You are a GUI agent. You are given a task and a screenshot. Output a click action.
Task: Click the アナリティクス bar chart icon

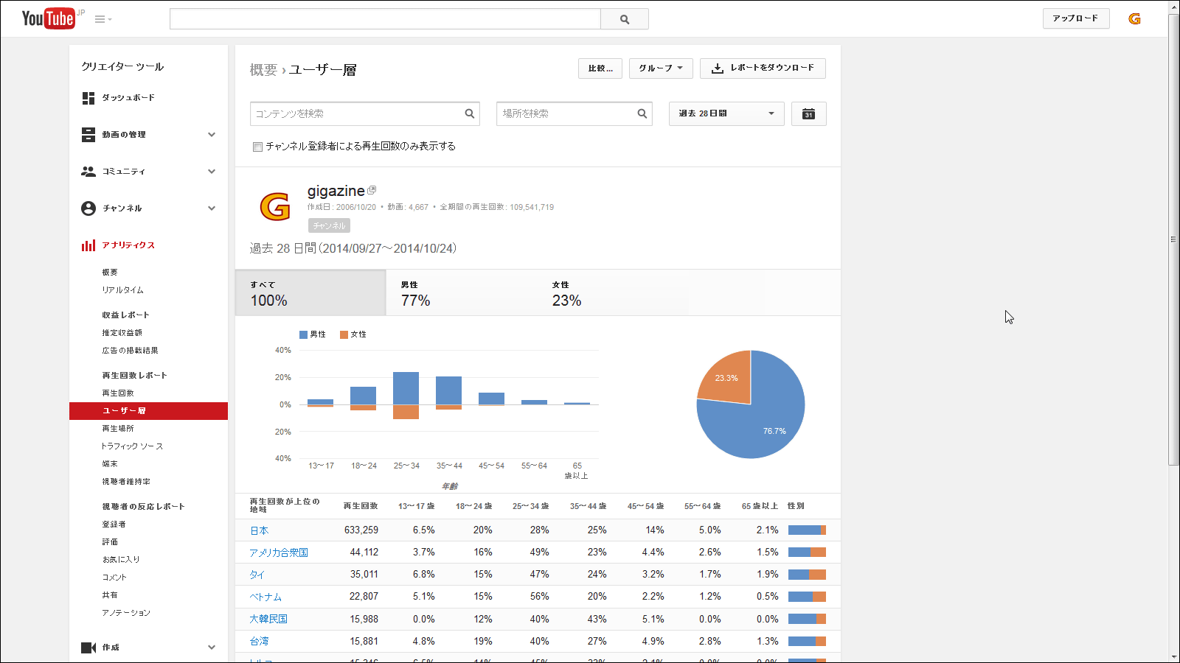[x=88, y=245]
